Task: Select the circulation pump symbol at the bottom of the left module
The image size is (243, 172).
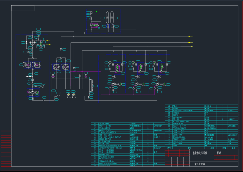Action: pos(33,92)
